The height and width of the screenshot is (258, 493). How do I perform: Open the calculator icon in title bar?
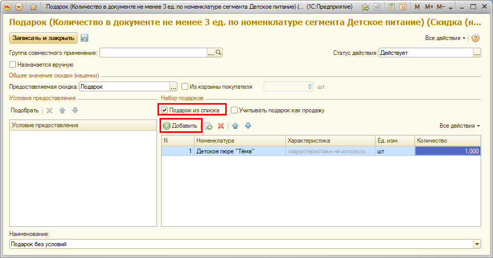pyautogui.click(x=391, y=7)
